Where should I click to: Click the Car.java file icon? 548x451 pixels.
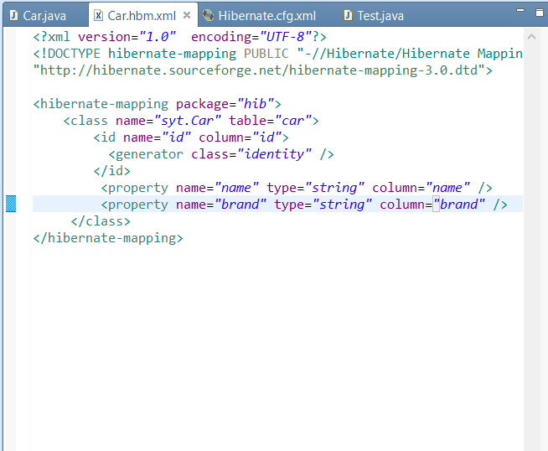tap(13, 15)
